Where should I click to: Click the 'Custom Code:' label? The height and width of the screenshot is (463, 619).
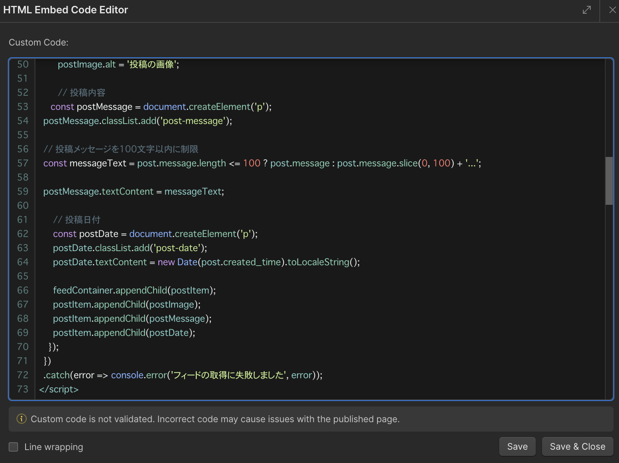(38, 42)
